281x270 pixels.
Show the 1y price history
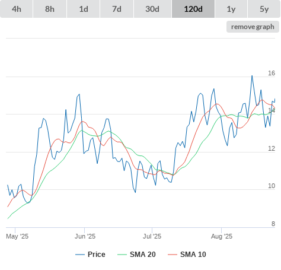click(x=231, y=9)
